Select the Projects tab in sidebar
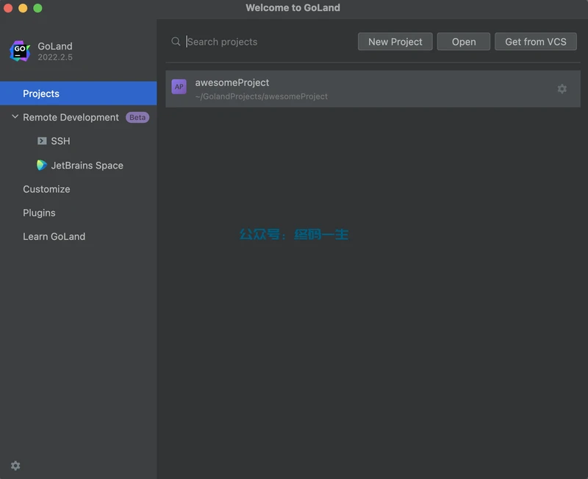Screen dimensions: 588x479 (x=41, y=93)
